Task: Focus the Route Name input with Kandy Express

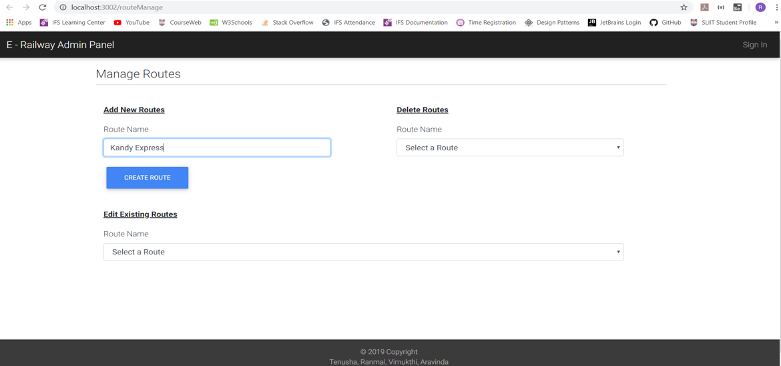Action: tap(217, 148)
